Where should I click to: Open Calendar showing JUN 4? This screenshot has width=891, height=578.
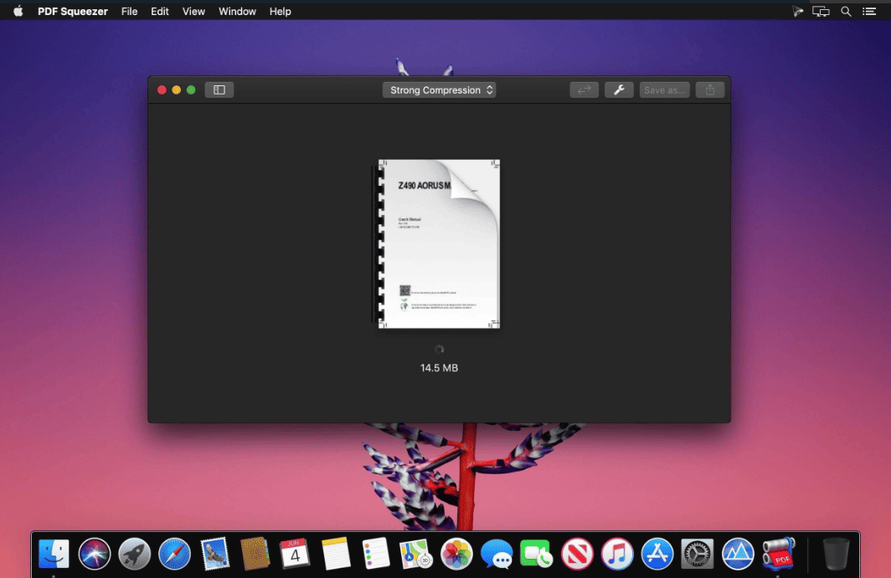pos(295,554)
